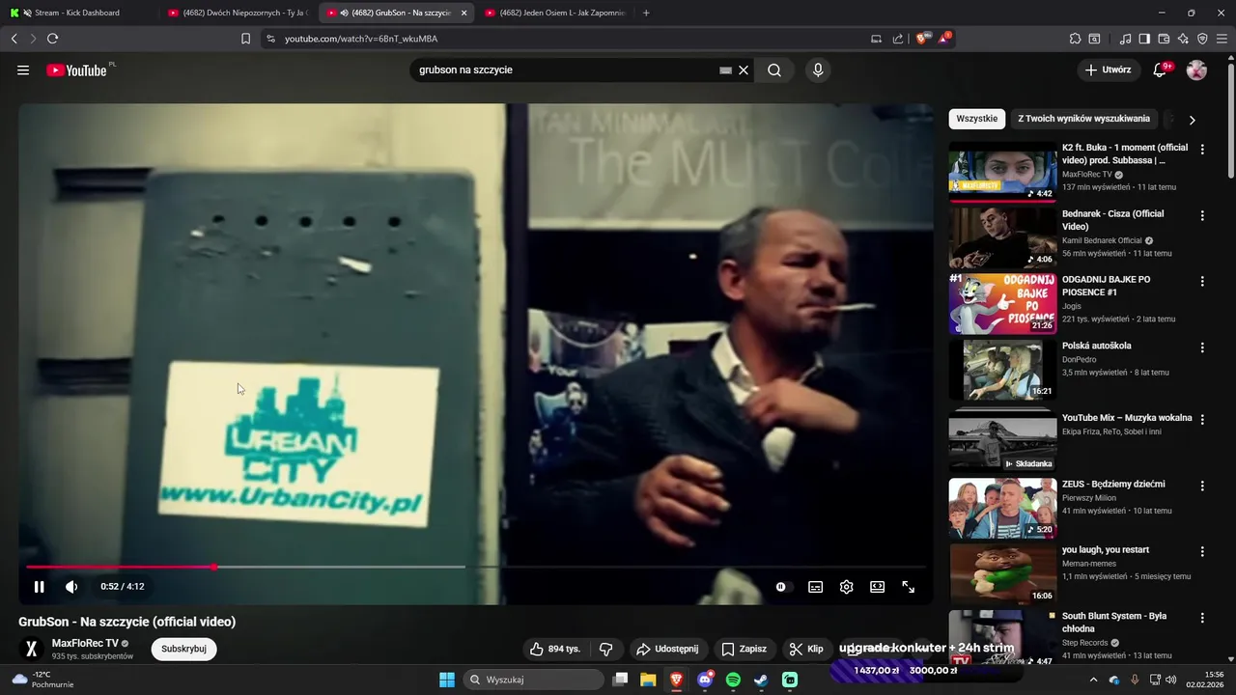Open the ZEUS - Będziemy dziećmi thumbnail
Image resolution: width=1236 pixels, height=695 pixels.
click(x=1002, y=508)
